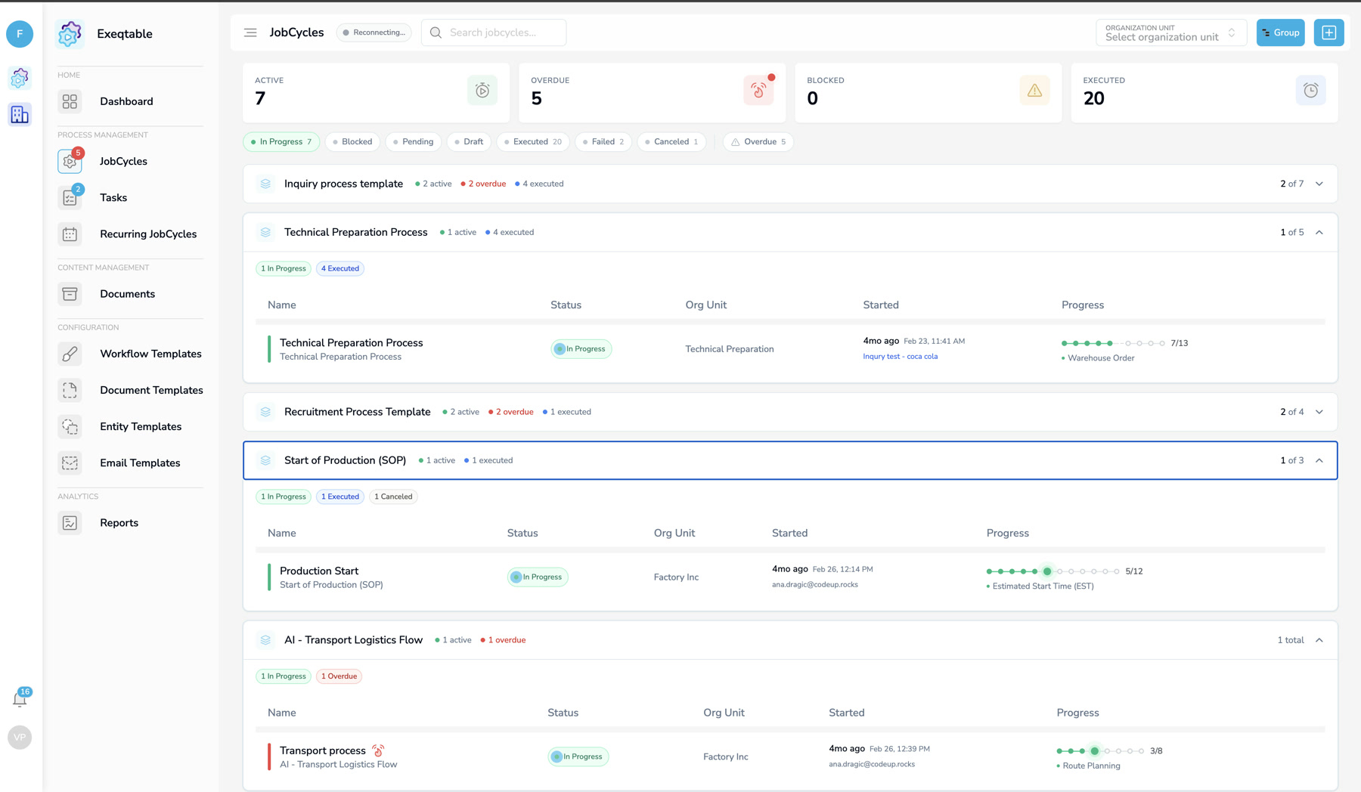This screenshot has width=1361, height=792.
Task: Toggle the In Progress 7 filter
Action: click(x=281, y=142)
